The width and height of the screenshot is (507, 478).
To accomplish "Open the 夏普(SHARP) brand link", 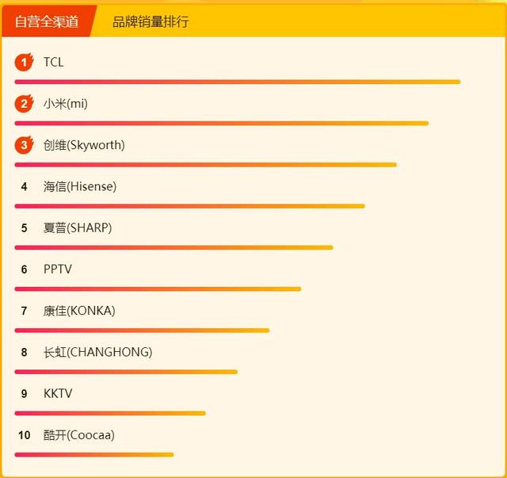I will pyautogui.click(x=78, y=228).
